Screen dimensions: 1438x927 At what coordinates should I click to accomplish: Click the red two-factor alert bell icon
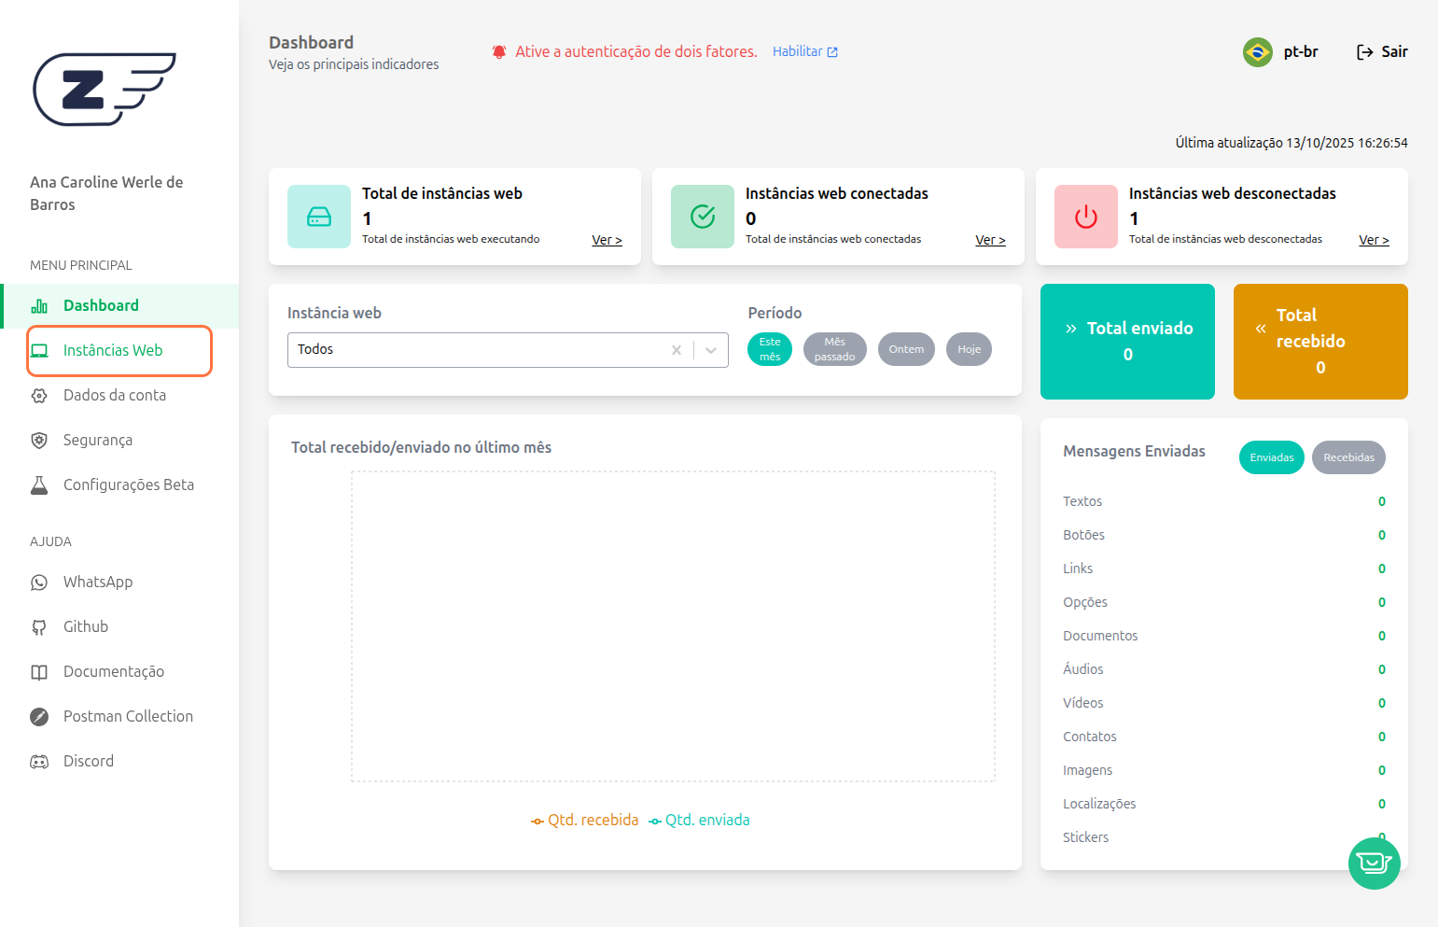[499, 52]
